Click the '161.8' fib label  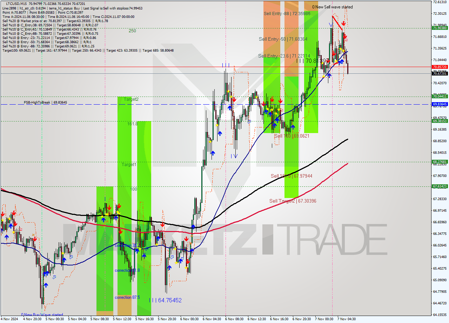pos(132,124)
